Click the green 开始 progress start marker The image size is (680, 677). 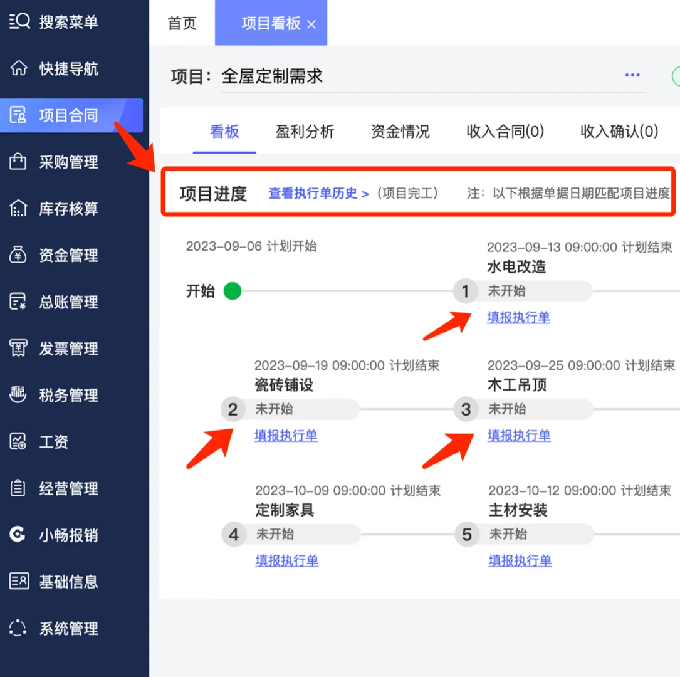[x=233, y=291]
